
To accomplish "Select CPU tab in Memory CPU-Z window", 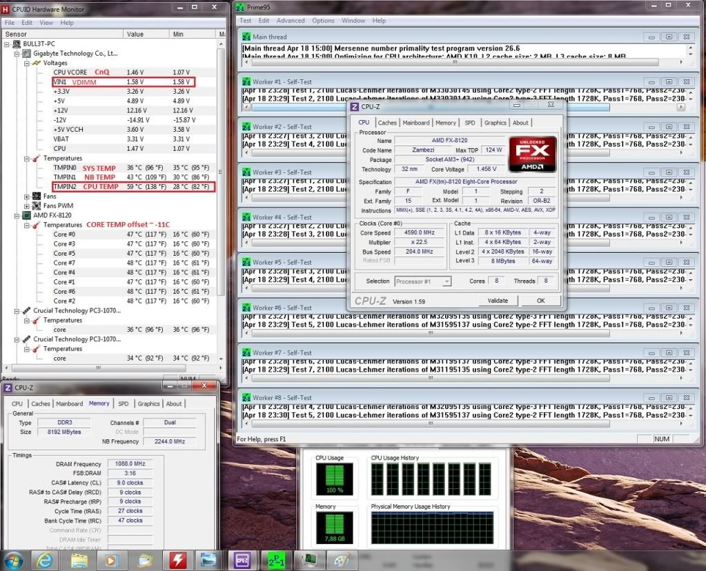I will (17, 404).
